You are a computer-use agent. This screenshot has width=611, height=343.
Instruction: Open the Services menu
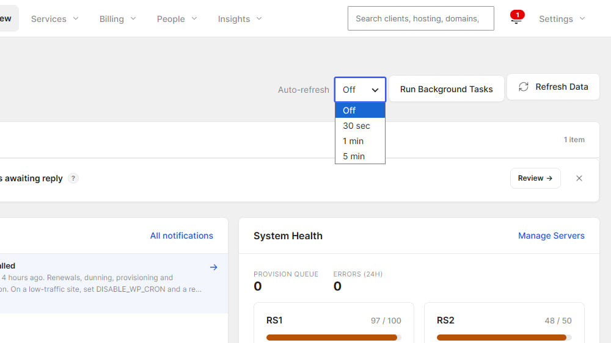[55, 19]
